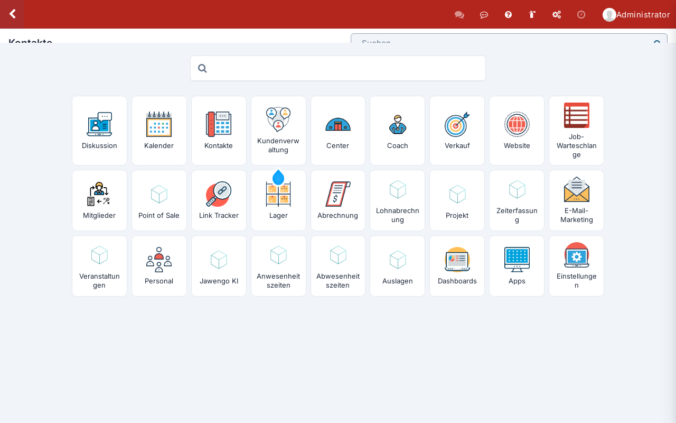
Task: Open the conversations chat bubbles icon
Action: [459, 15]
